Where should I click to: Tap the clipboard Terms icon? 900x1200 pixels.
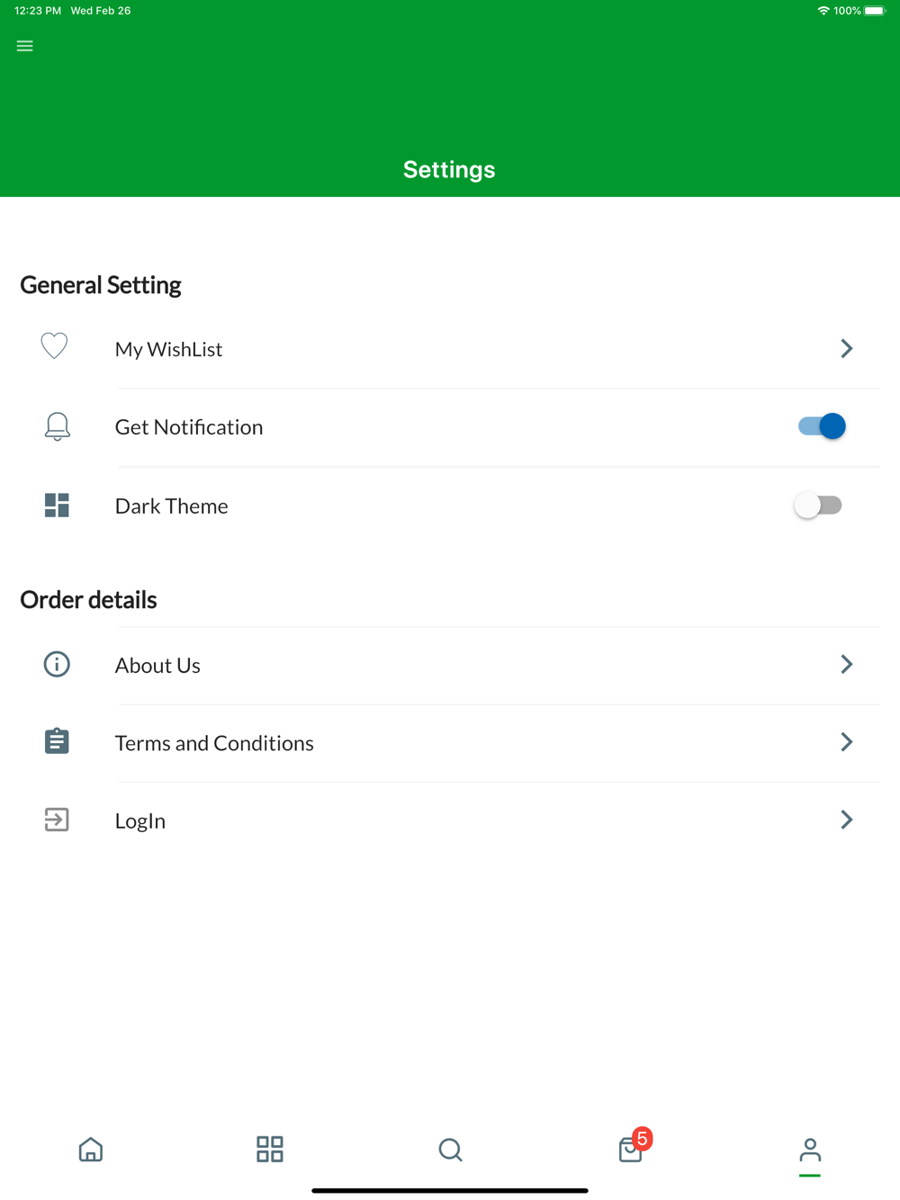(57, 741)
